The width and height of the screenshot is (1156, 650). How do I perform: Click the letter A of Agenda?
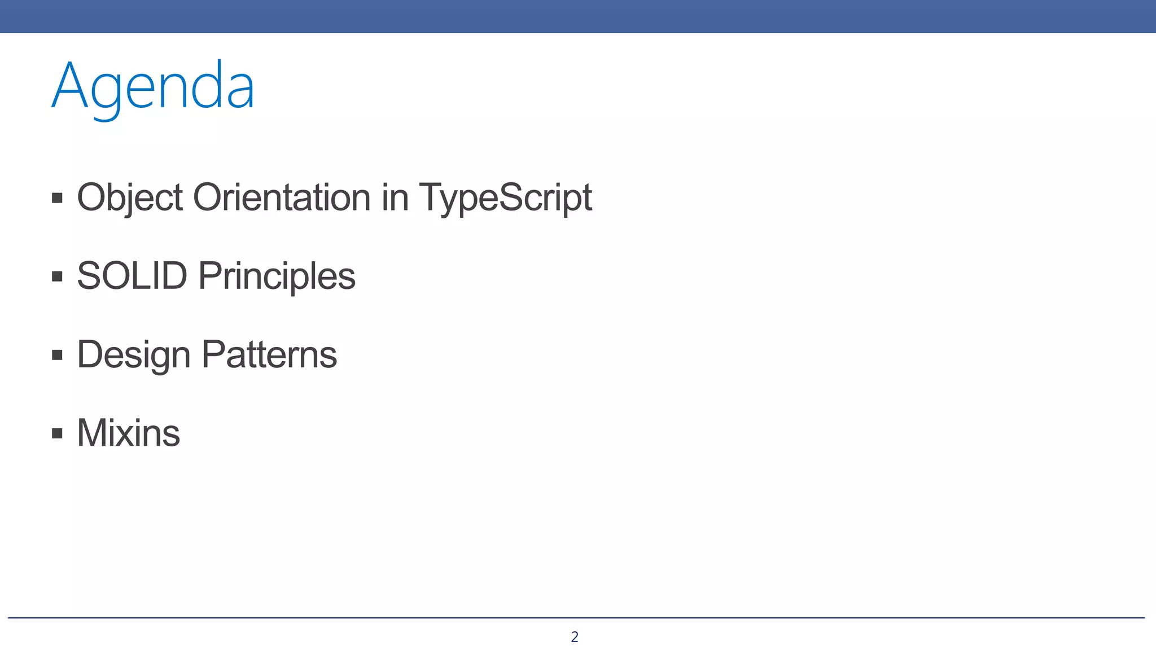pos(69,85)
